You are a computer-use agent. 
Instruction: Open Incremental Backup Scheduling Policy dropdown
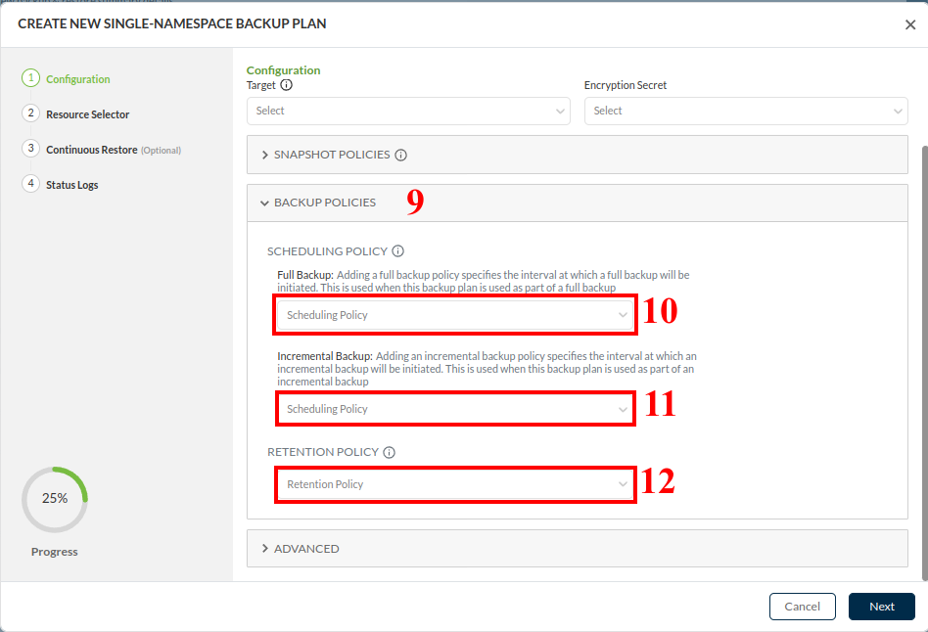coord(456,409)
